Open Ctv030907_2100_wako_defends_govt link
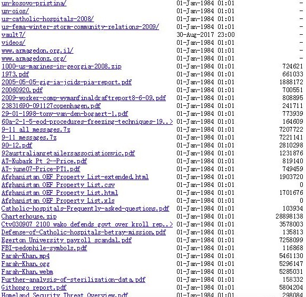The image size is (306, 297). pyautogui.click(x=87, y=224)
